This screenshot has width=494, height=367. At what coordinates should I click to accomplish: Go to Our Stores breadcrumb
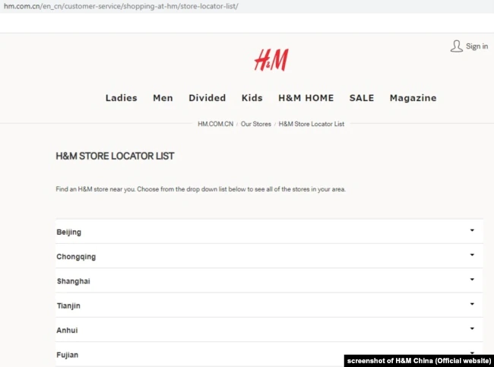coord(255,124)
